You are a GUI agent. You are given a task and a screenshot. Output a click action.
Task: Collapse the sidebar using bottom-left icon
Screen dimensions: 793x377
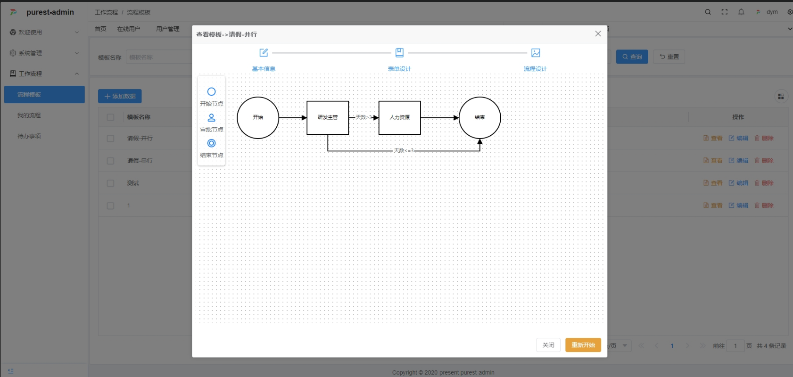pyautogui.click(x=10, y=371)
